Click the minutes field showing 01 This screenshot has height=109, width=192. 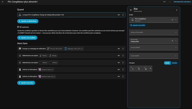pos(139,68)
